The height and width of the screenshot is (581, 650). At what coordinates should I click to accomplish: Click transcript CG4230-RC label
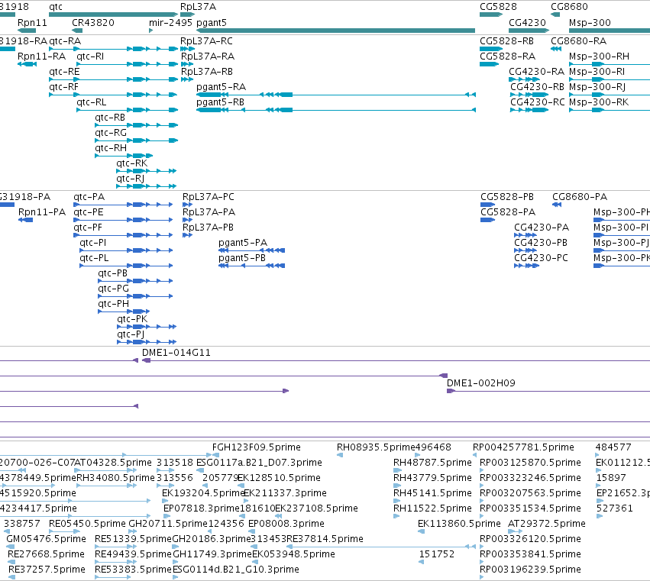click(x=537, y=102)
